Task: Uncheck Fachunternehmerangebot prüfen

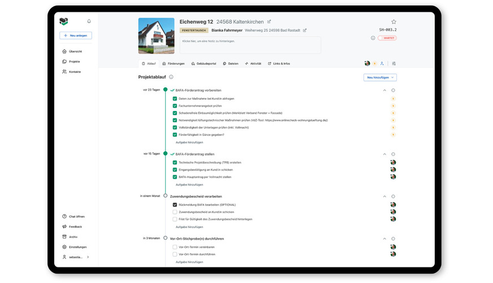Action: tap(175, 106)
